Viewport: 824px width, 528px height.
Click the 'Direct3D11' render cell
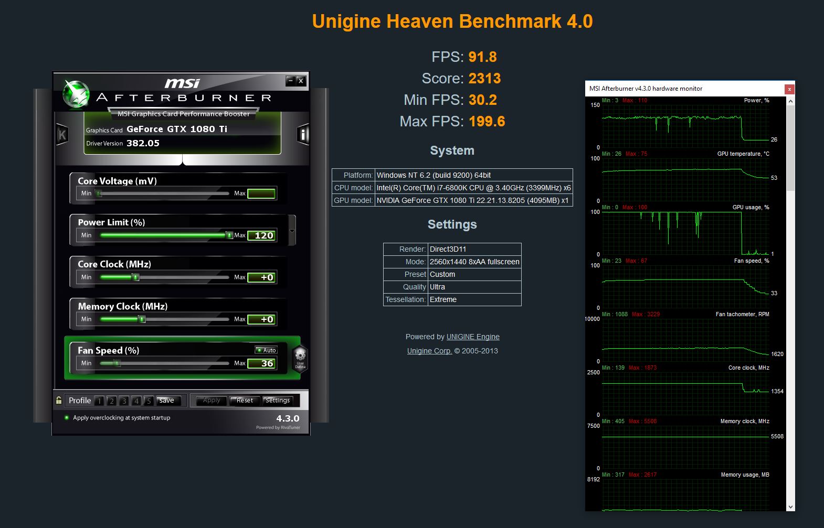(474, 249)
